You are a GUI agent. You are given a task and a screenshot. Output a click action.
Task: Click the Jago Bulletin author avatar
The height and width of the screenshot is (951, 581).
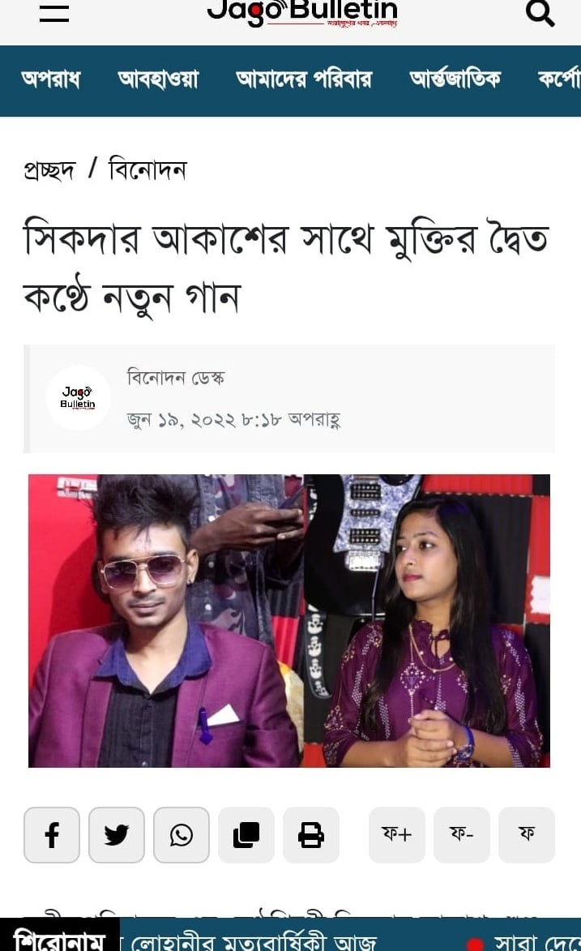click(x=79, y=398)
